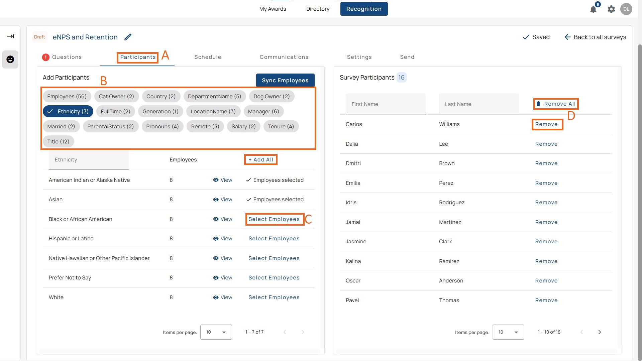Deselect the Ethnicity (7) filter chip
Image resolution: width=642 pixels, height=361 pixels.
click(68, 111)
